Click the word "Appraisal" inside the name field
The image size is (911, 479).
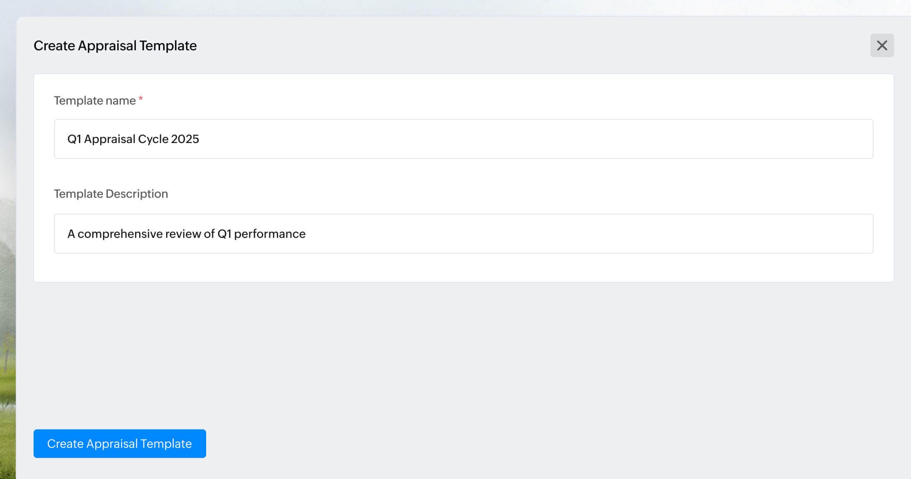[109, 139]
